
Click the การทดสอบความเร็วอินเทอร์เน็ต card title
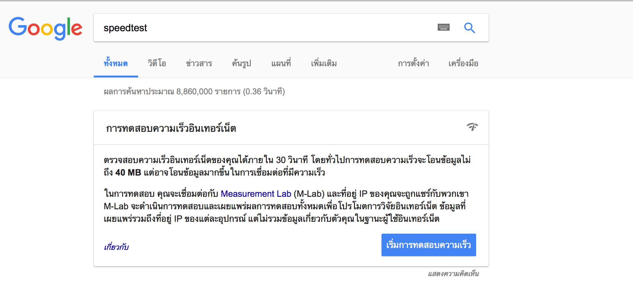[x=171, y=128]
